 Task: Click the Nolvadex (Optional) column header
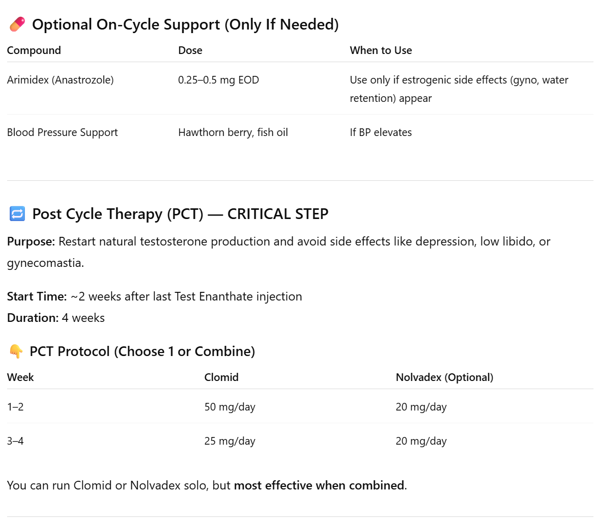444,377
